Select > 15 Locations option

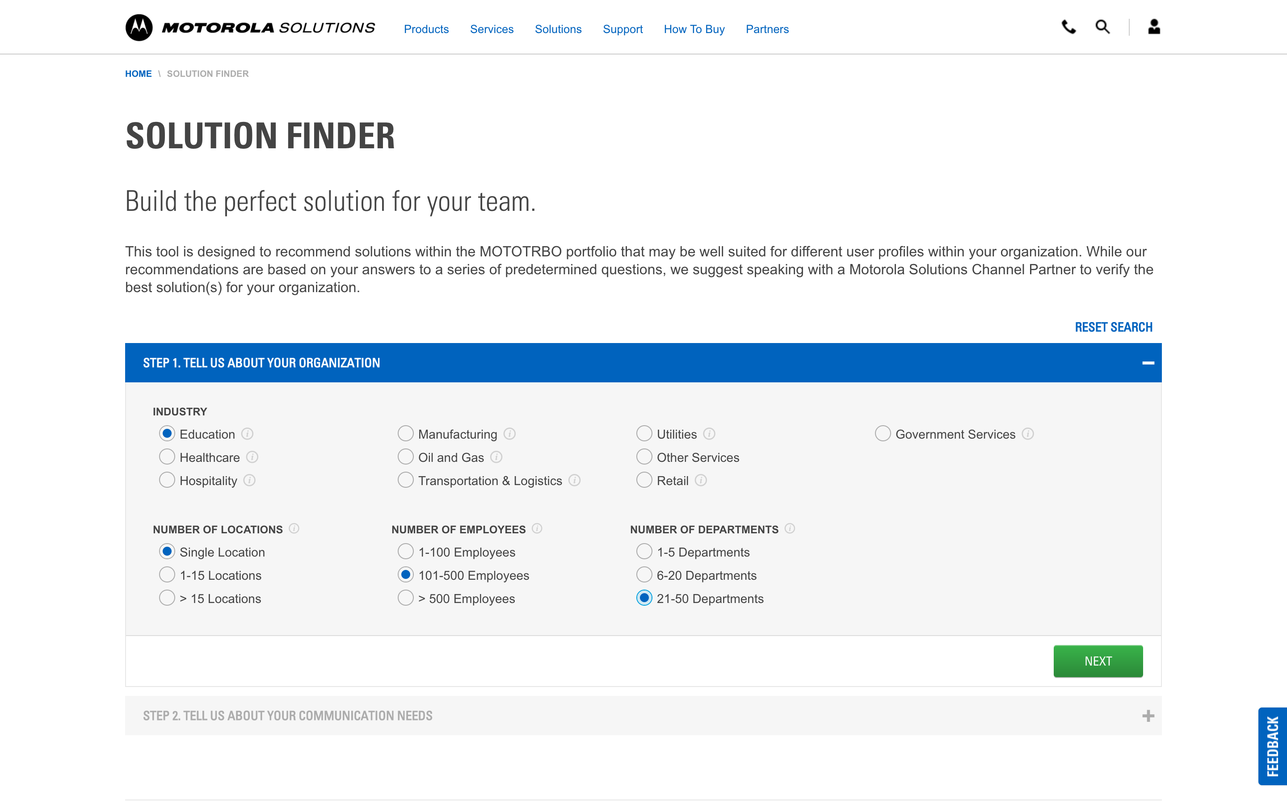167,598
